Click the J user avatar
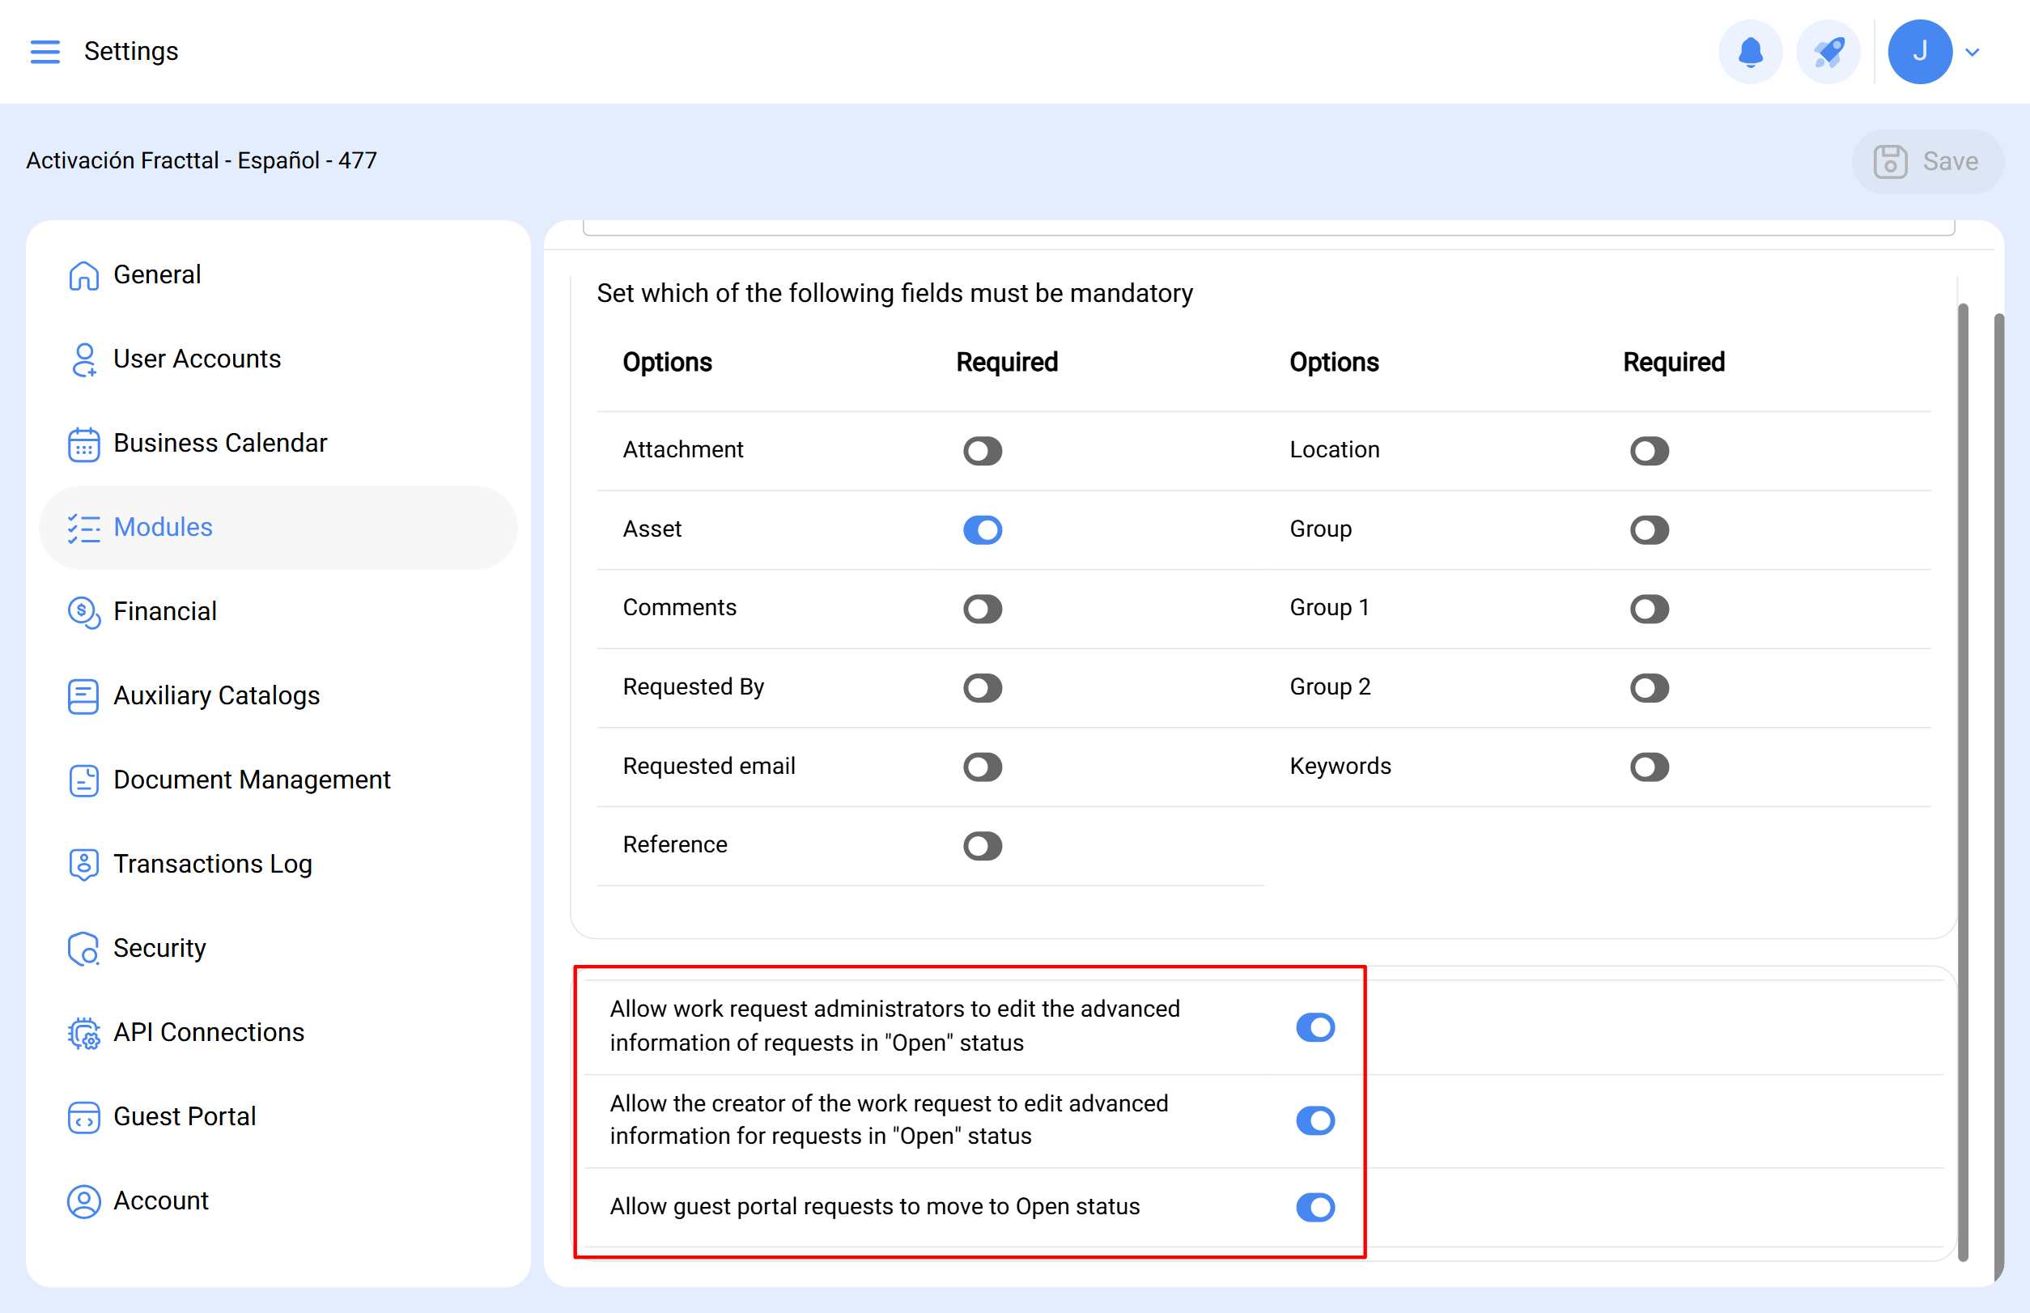The image size is (2030, 1313). (1920, 52)
